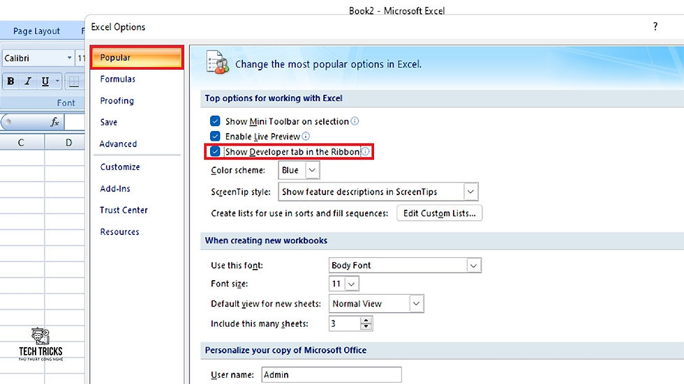Toggle Show Developer tab in the Ribbon

coord(215,151)
